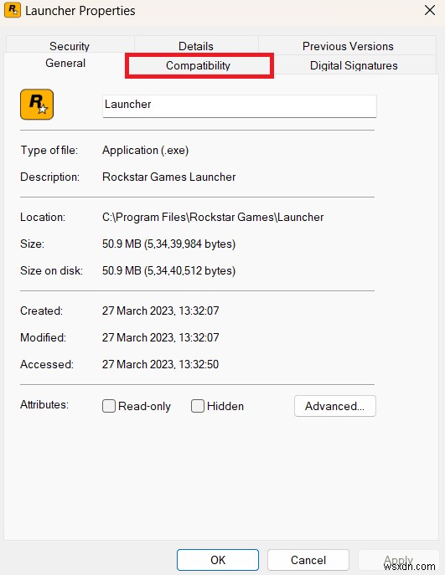Click the Accessed date '13:32:50'

coord(199,364)
